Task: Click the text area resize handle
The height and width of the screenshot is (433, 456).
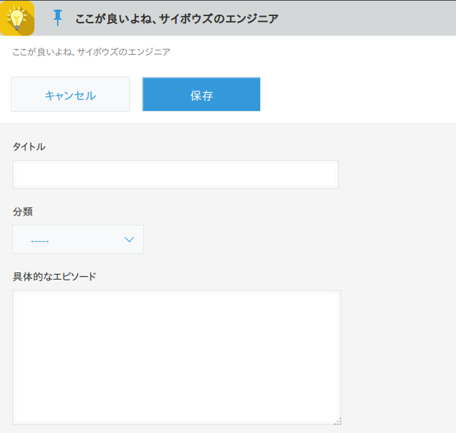Action: [x=338, y=421]
